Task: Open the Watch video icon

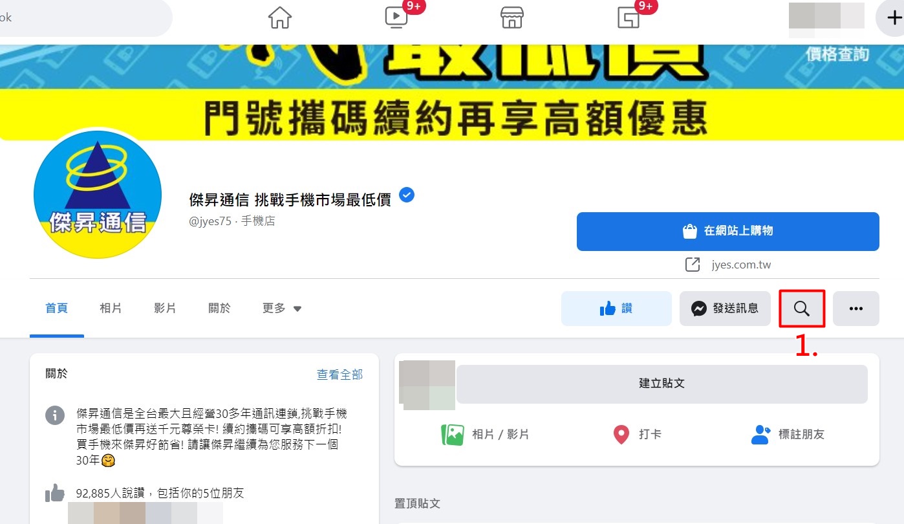Action: click(396, 17)
